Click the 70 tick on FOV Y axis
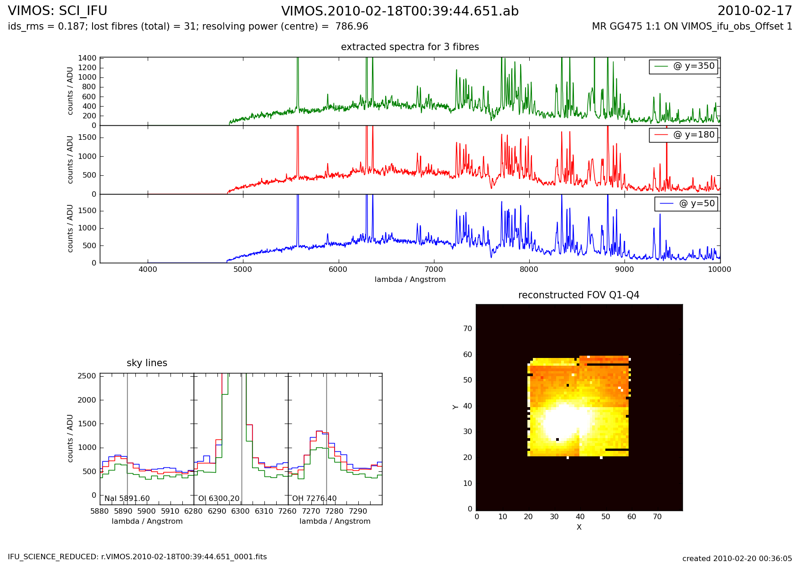The width and height of the screenshot is (800, 567). coord(468,329)
